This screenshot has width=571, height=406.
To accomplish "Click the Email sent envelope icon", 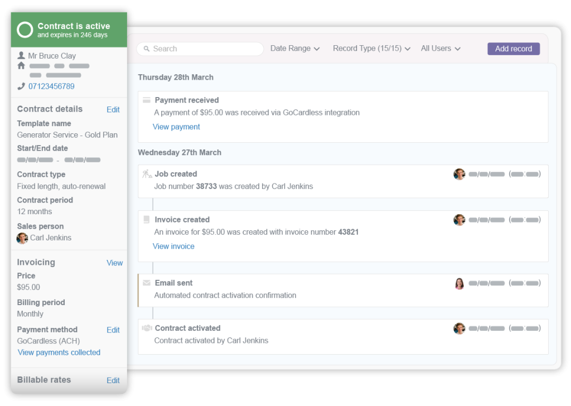I will coord(147,283).
